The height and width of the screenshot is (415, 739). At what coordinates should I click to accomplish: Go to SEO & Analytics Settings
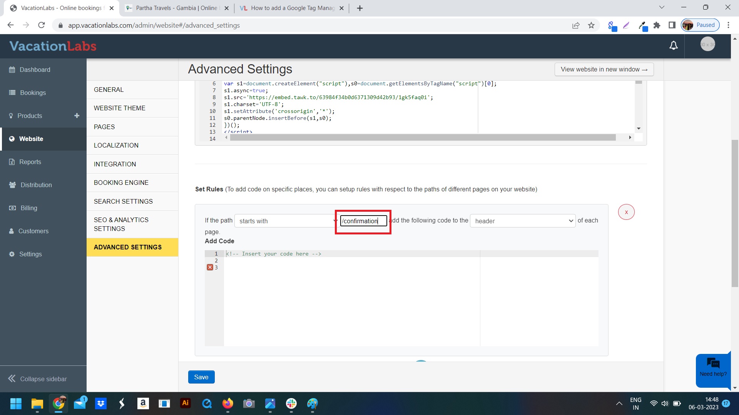(x=121, y=224)
